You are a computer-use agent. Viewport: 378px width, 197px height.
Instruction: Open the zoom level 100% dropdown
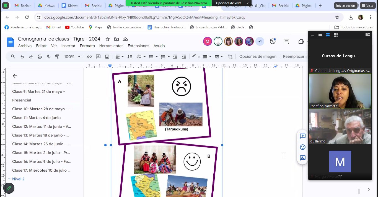click(x=72, y=56)
